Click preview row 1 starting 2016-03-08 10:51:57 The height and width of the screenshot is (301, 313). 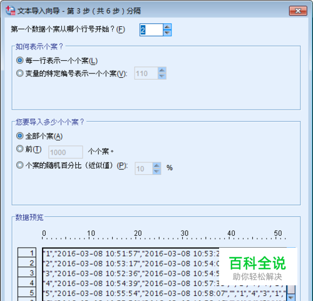pyautogui.click(x=131, y=253)
